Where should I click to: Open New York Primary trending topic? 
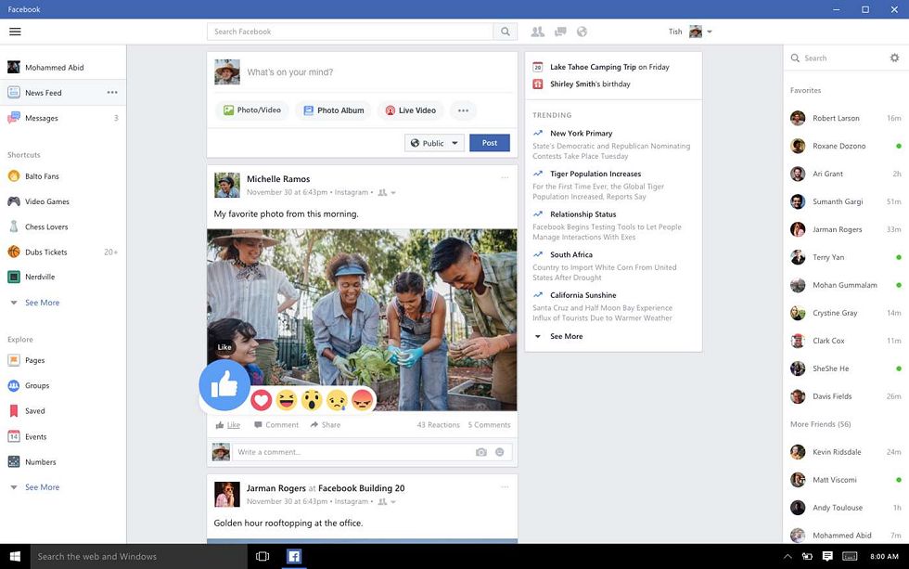click(x=582, y=133)
